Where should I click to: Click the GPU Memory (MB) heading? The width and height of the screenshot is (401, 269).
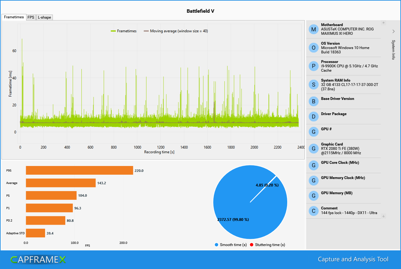pyautogui.click(x=337, y=193)
